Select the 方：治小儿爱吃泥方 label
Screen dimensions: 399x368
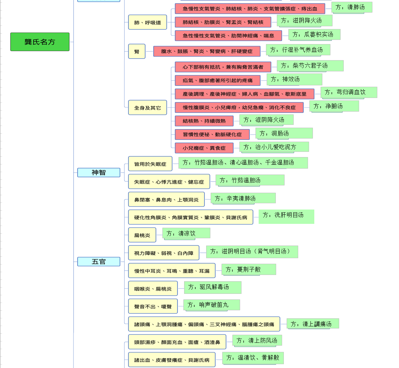pyautogui.click(x=274, y=147)
